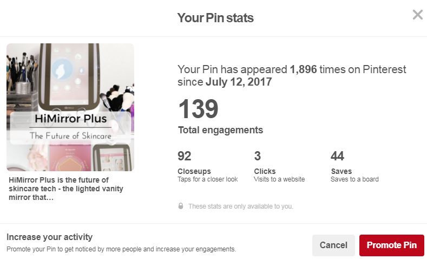Select the 44 Saves stat
Screen dimensions: 427x259
[x=354, y=166]
